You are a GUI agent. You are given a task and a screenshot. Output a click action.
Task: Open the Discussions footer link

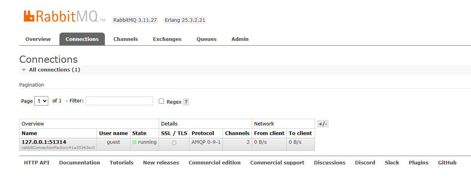tap(329, 163)
